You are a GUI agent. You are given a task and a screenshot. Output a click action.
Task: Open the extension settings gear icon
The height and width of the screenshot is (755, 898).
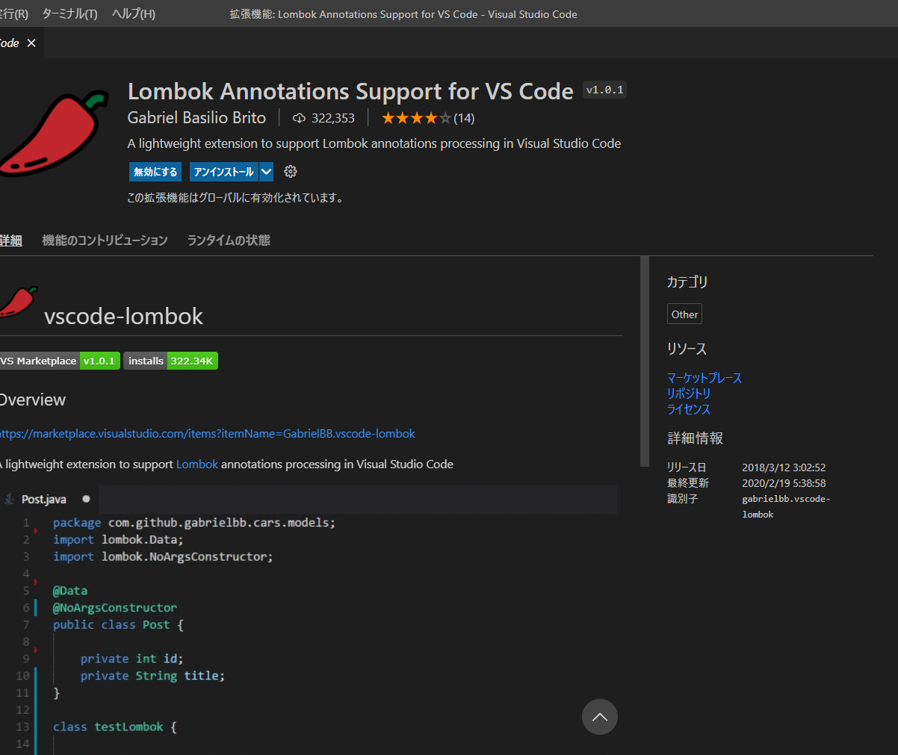291,172
